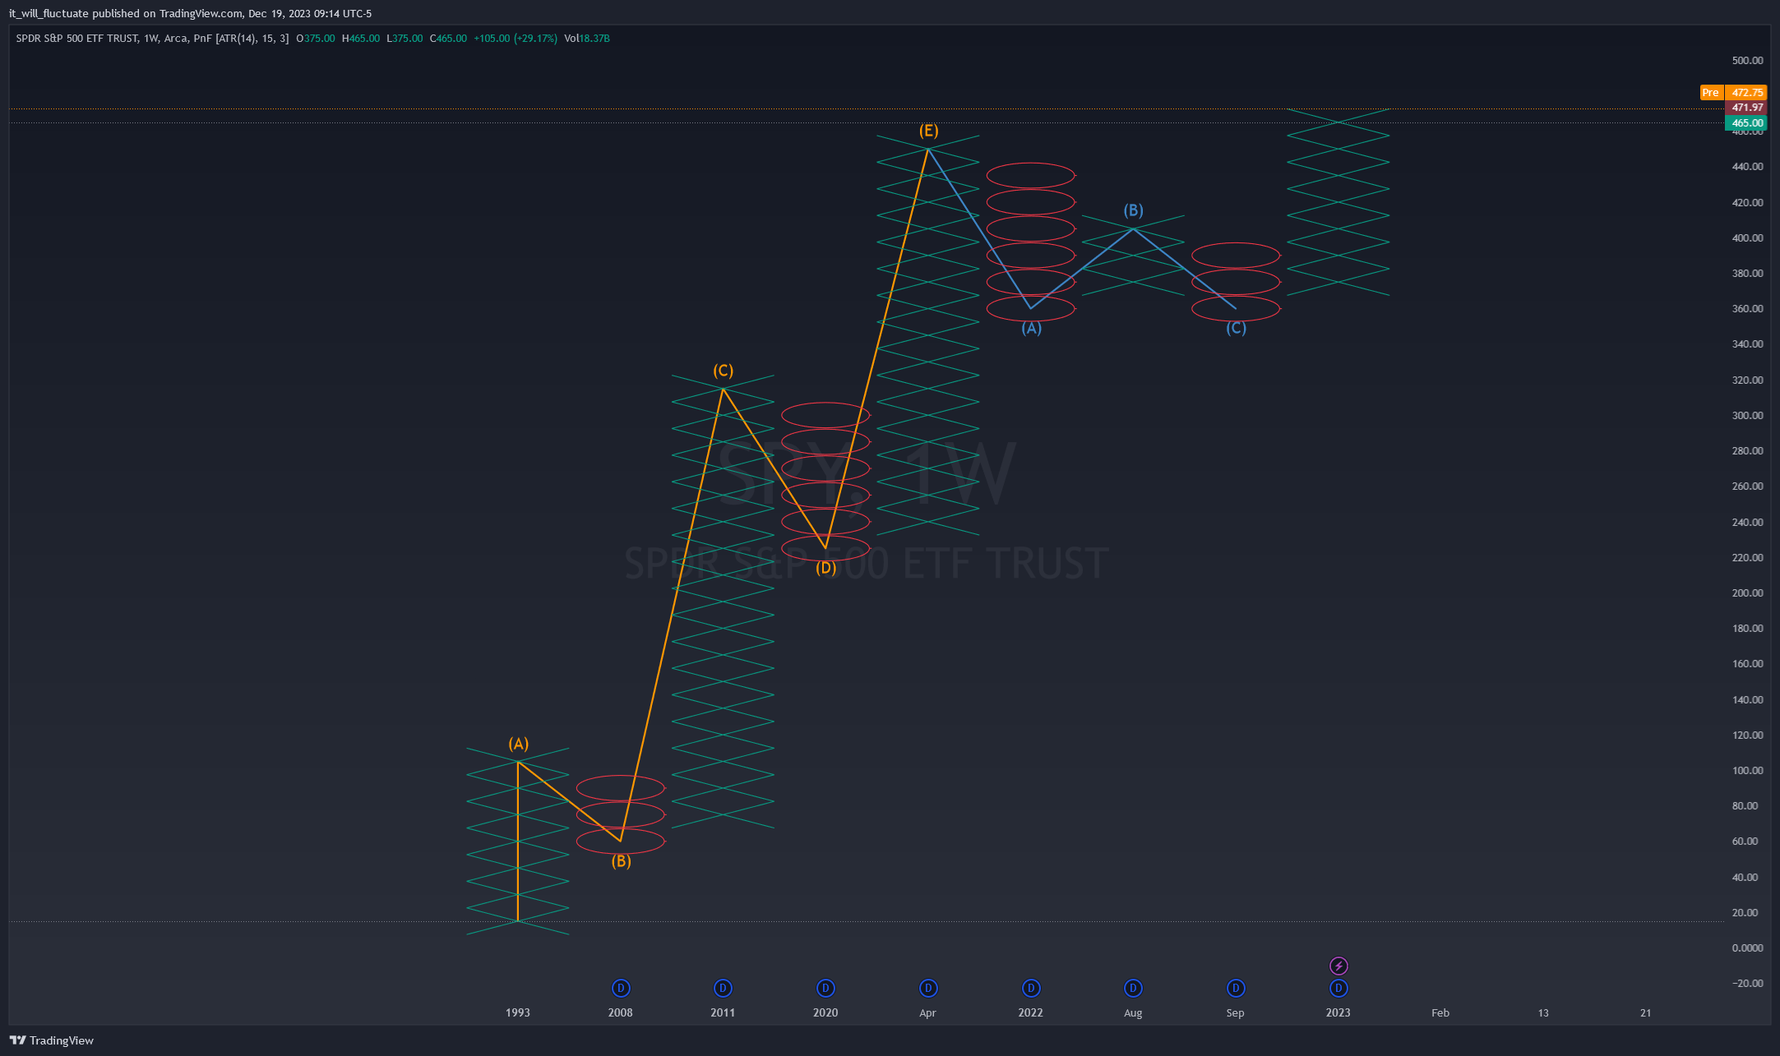Click the dividend marker above 2023

pyautogui.click(x=1338, y=988)
